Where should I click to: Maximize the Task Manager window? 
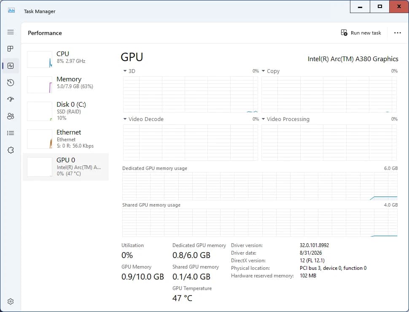point(380,6)
